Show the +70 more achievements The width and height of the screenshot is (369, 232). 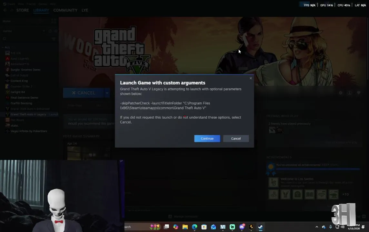pos(345,194)
